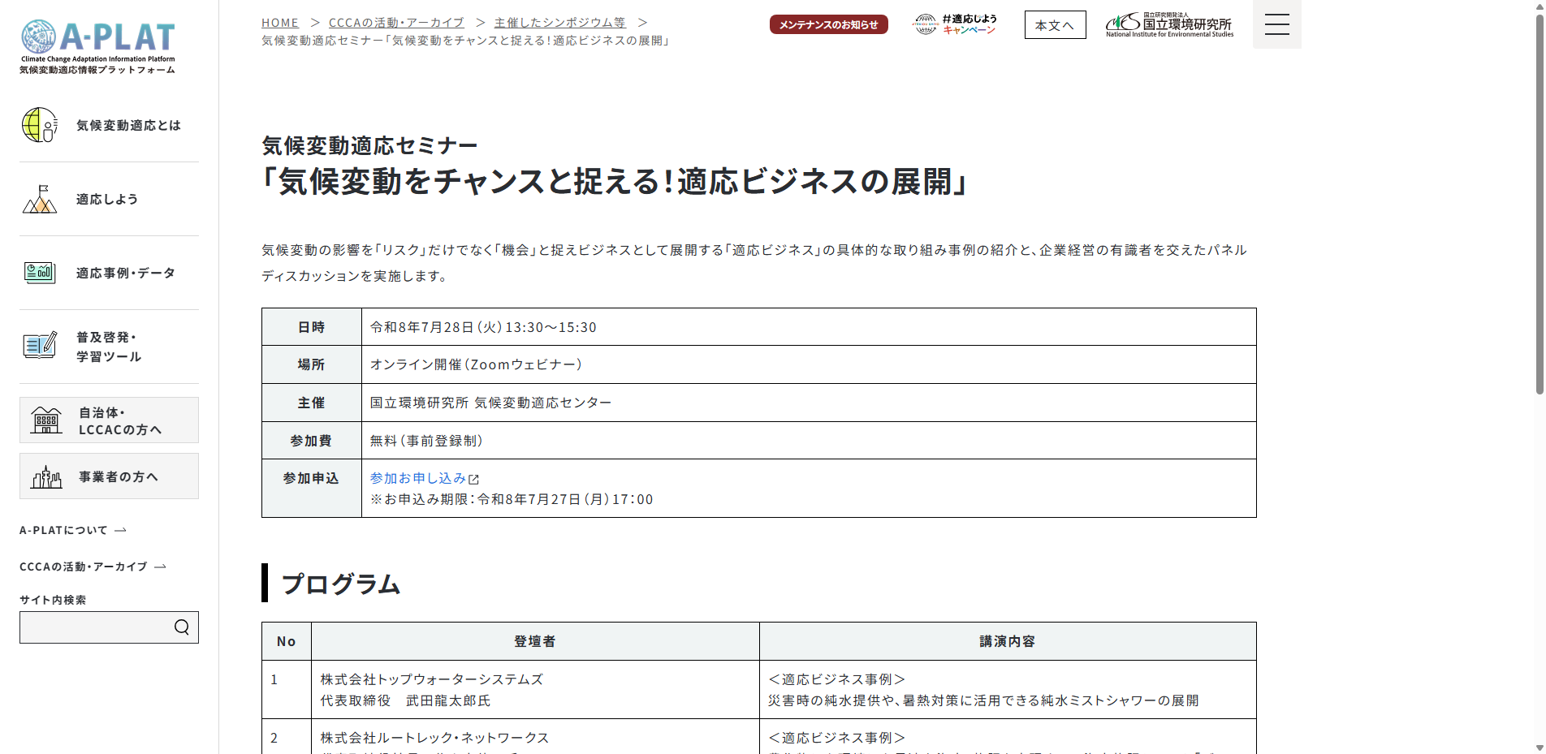Click the magnifying glass search icon
1546x754 pixels.
[x=182, y=627]
